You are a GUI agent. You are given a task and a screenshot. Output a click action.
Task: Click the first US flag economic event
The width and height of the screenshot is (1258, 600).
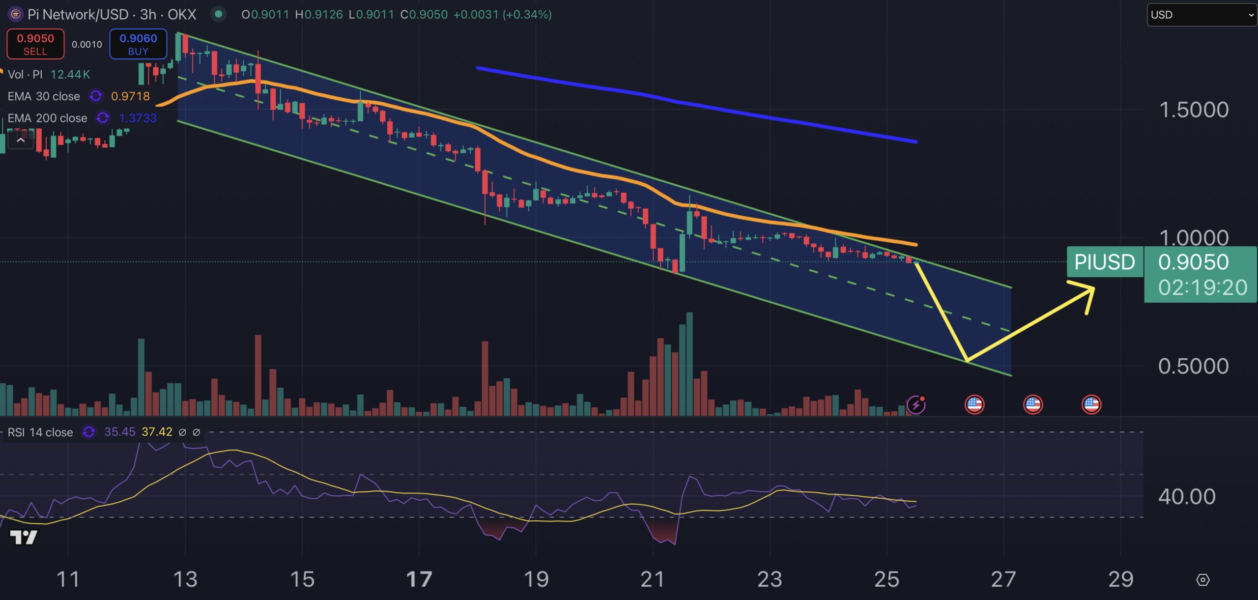[974, 405]
